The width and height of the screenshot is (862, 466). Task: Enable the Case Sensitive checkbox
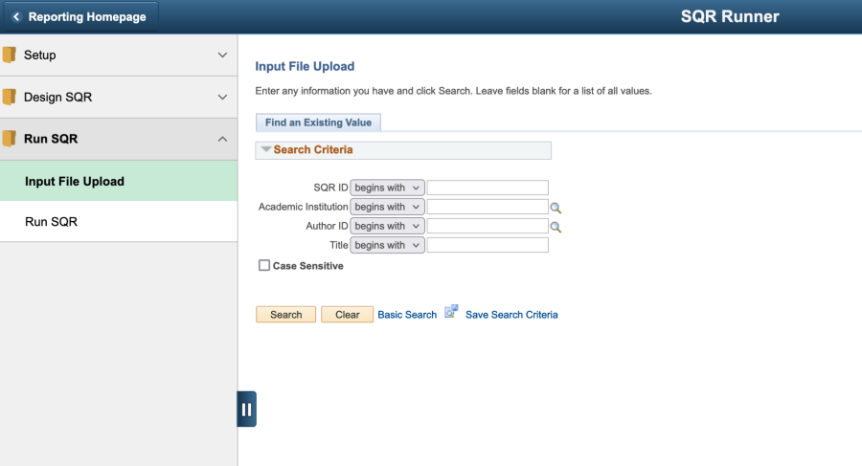(264, 265)
